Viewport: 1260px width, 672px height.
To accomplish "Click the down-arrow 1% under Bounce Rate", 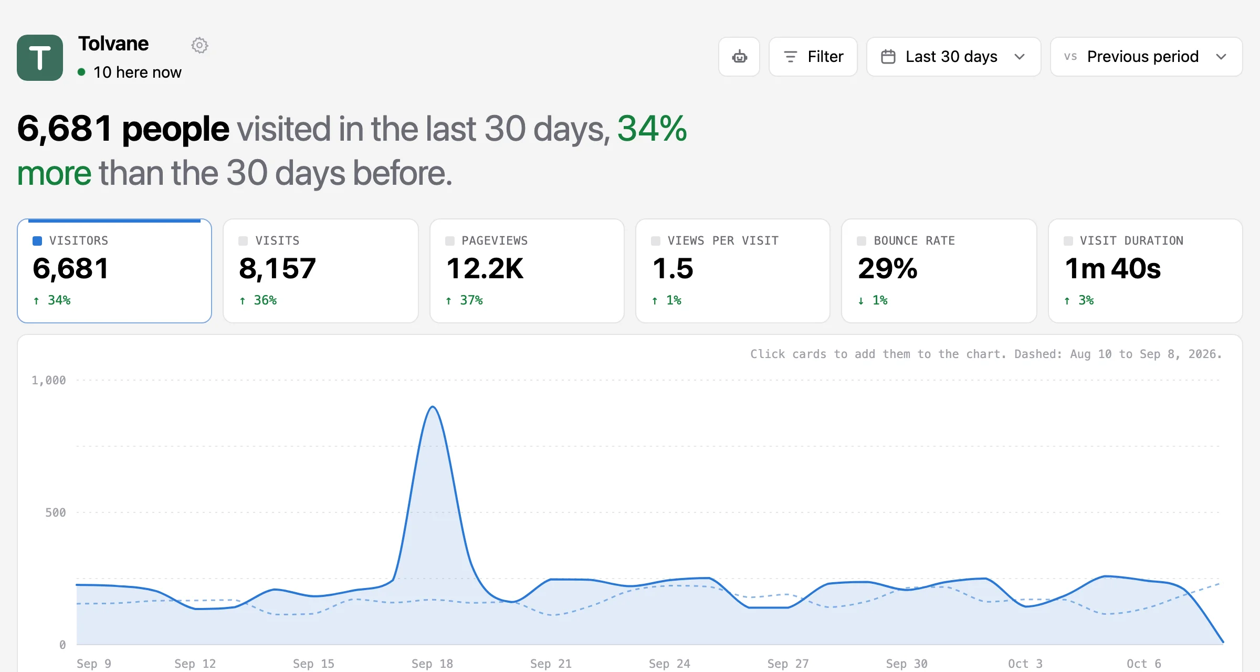I will 873,300.
